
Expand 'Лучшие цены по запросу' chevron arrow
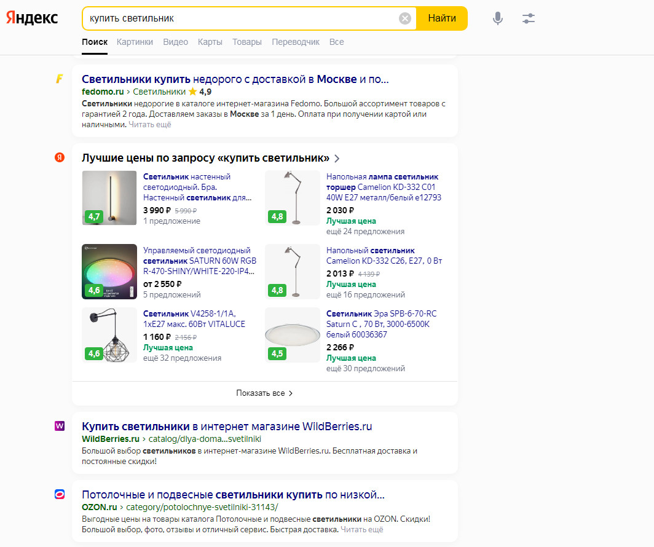[337, 159]
